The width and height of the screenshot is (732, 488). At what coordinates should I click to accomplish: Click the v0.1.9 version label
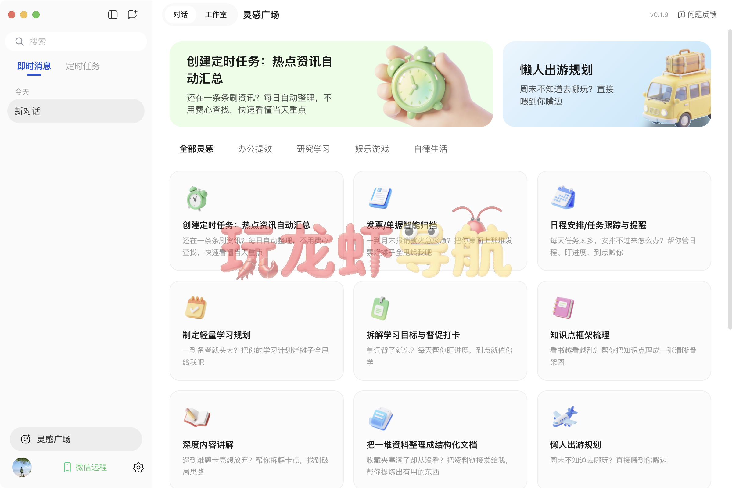click(659, 15)
